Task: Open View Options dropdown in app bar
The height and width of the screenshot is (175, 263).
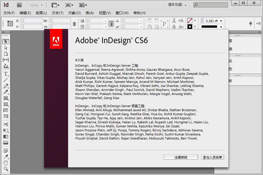Action: 55,5
